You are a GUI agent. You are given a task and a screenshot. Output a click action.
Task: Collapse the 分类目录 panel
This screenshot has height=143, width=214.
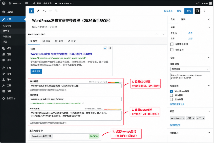[209, 86]
